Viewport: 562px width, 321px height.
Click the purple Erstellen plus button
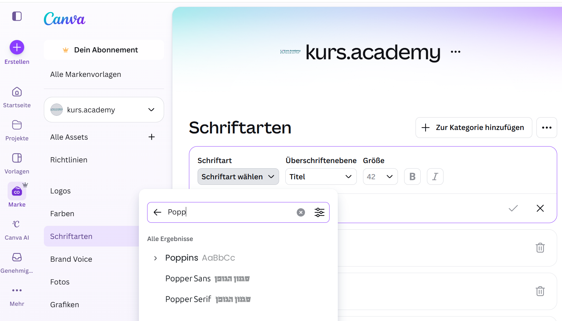click(x=17, y=47)
